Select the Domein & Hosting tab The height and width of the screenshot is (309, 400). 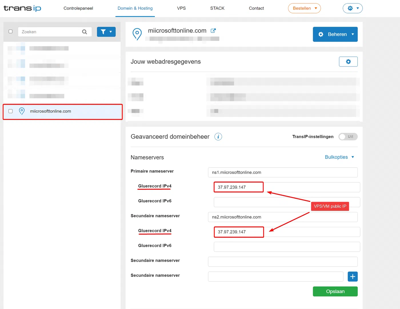135,8
